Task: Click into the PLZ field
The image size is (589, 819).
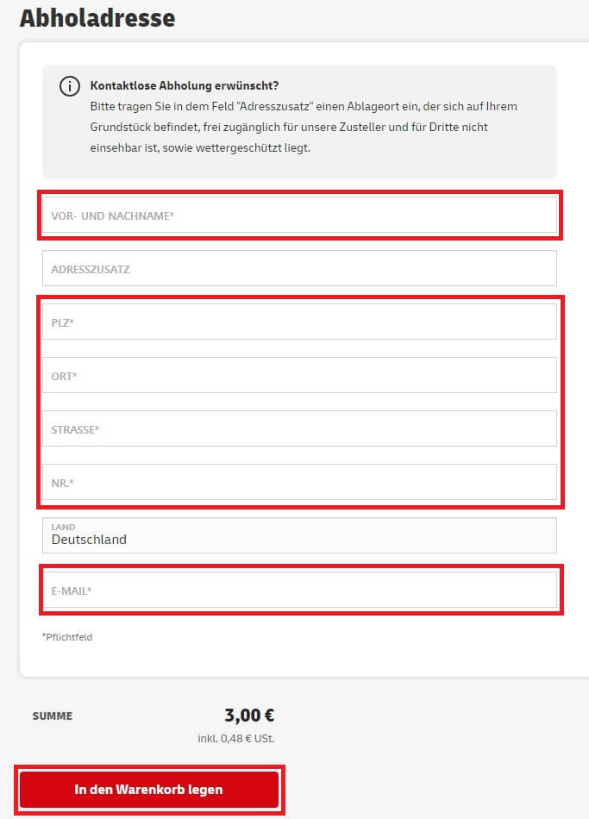Action: pyautogui.click(x=299, y=322)
